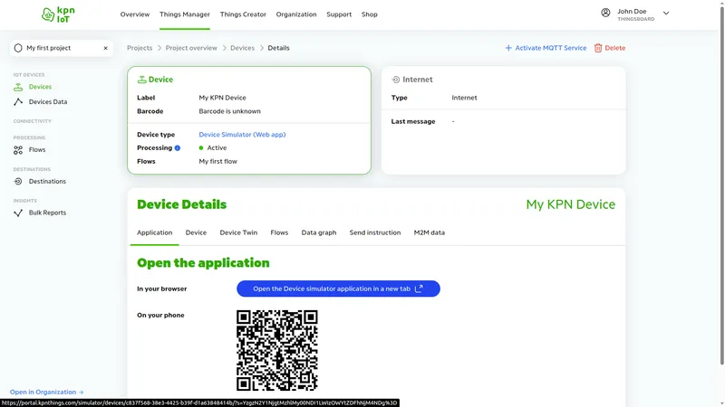Click the page vertical scrollbar
The image size is (725, 407).
(721, 185)
